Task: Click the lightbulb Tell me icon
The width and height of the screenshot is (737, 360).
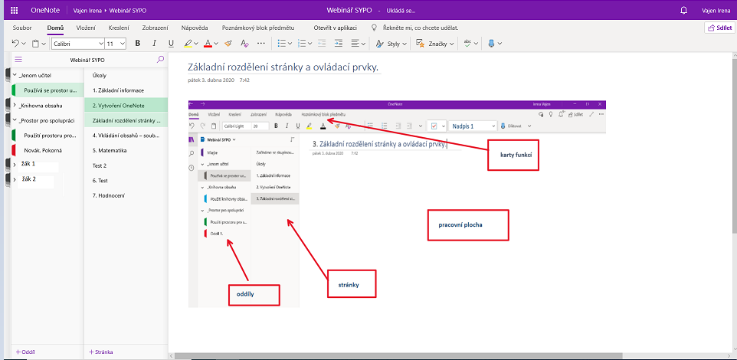Action: point(375,28)
